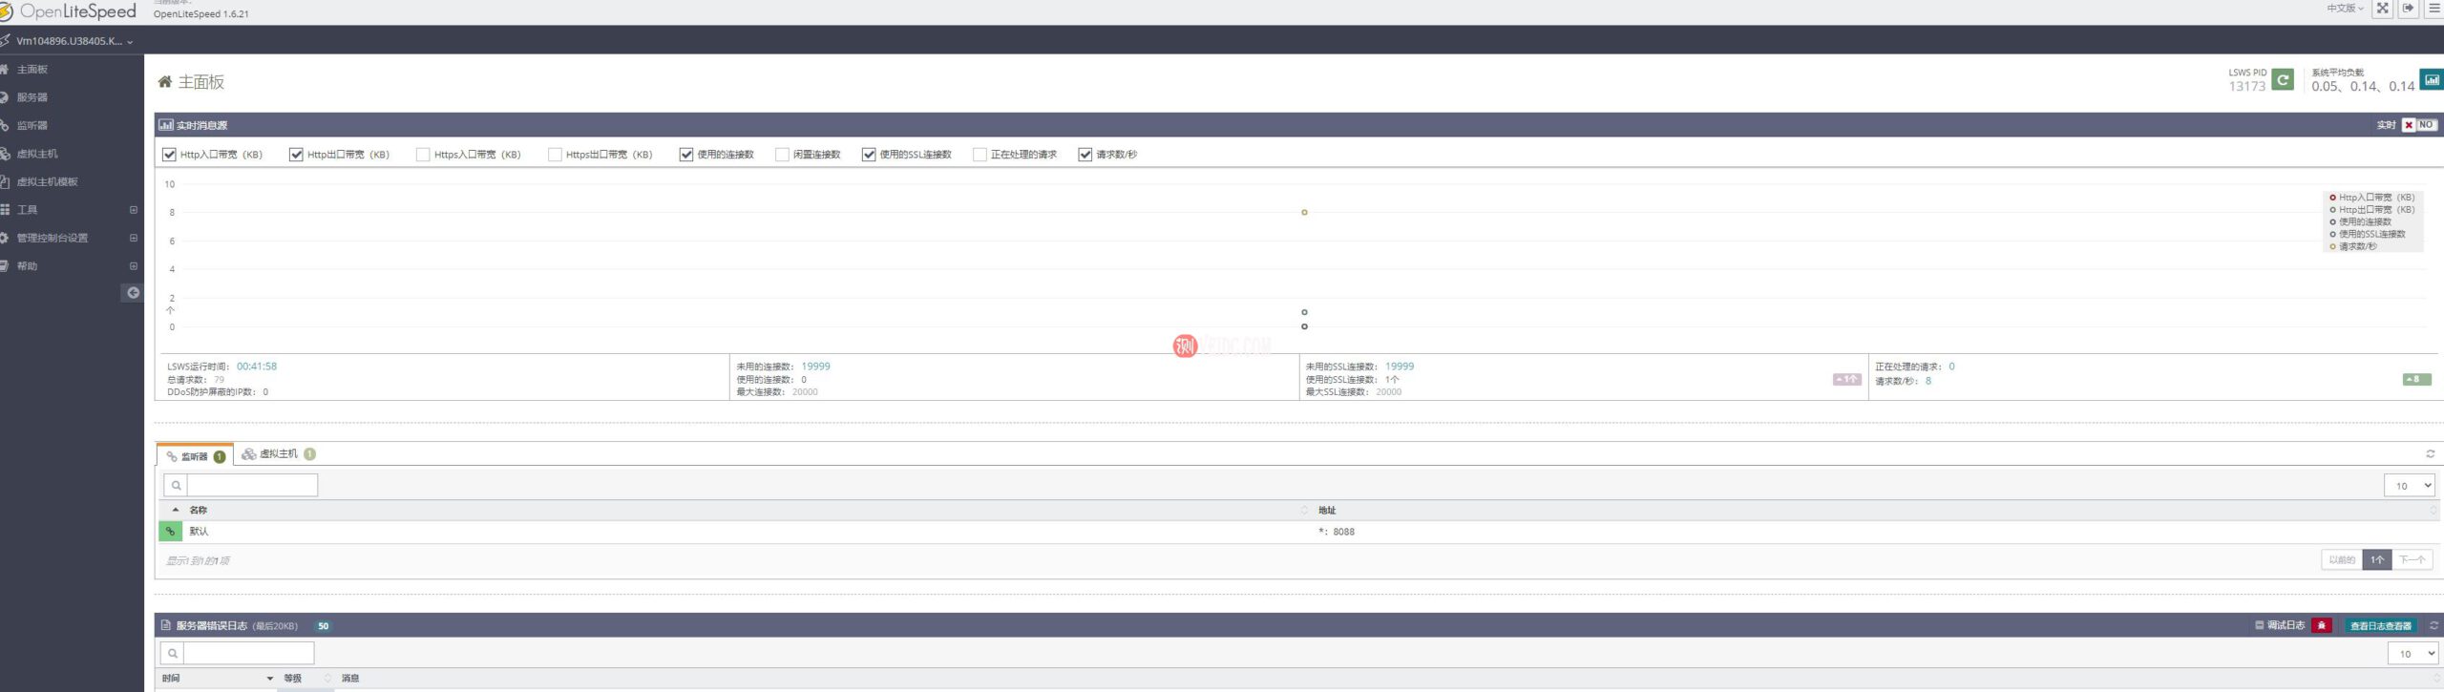
Task: Uncheck the Http入口带宽 (KB) checkbox
Action: pyautogui.click(x=169, y=155)
